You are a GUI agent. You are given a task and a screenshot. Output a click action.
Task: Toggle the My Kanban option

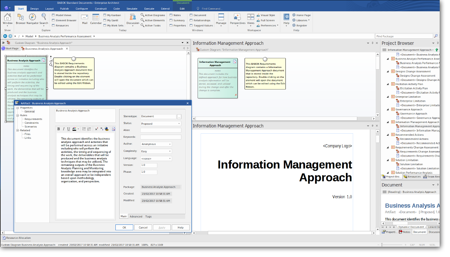[x=114, y=15]
